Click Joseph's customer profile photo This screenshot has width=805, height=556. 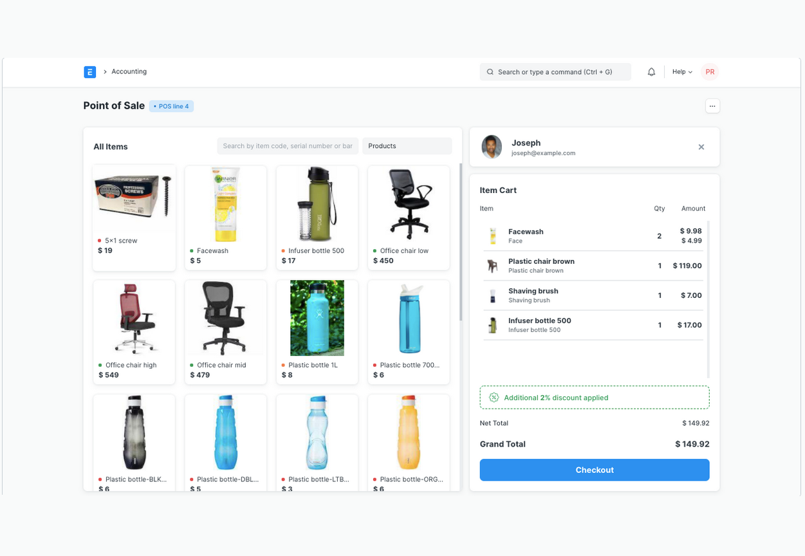point(492,147)
